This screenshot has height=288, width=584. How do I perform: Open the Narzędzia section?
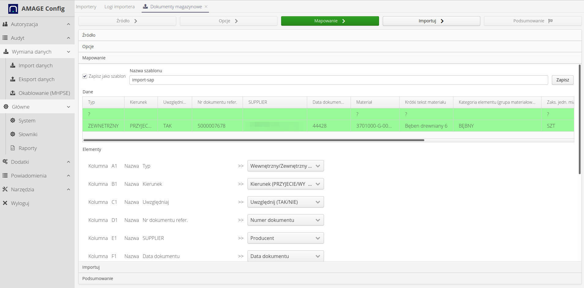point(22,189)
